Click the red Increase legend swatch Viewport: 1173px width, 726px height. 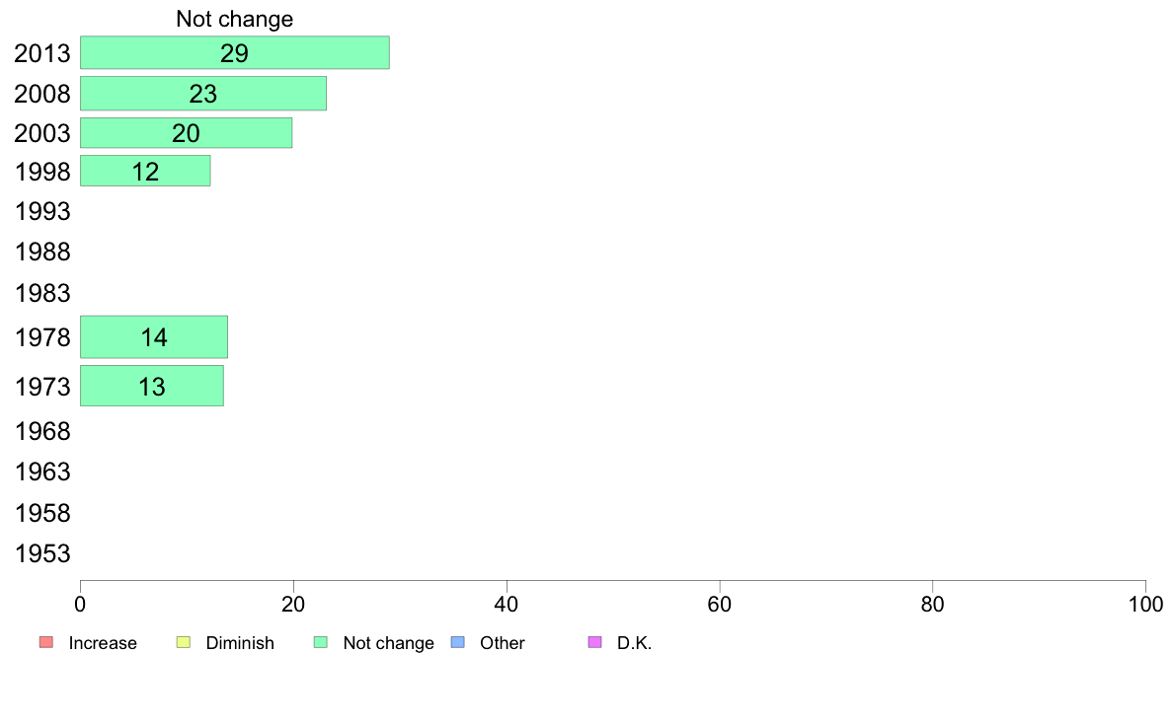pos(46,642)
